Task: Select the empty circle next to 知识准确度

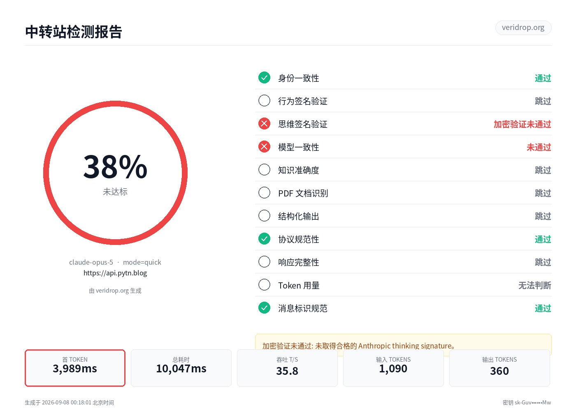Action: coord(264,170)
